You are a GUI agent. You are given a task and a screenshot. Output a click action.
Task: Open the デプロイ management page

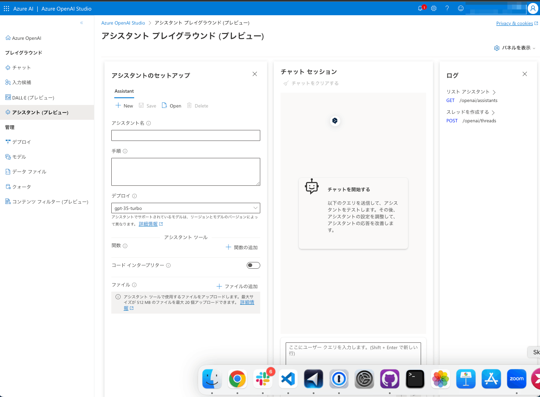[18, 142]
